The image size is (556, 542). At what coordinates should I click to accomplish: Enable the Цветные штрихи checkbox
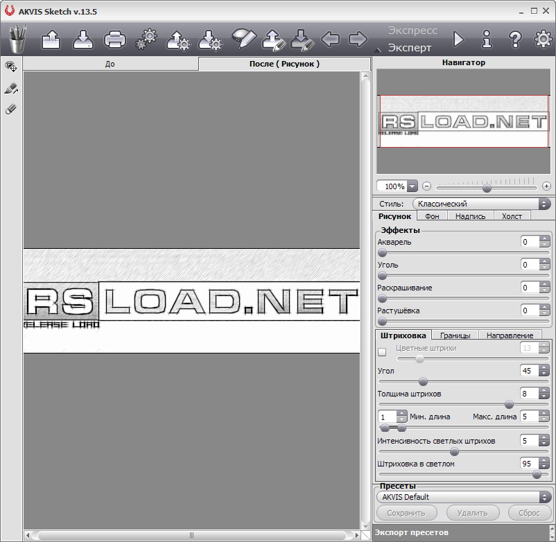tap(382, 352)
